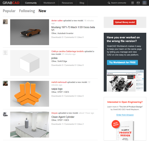Open the Resources menu item
The image size is (149, 141).
click(x=67, y=3)
